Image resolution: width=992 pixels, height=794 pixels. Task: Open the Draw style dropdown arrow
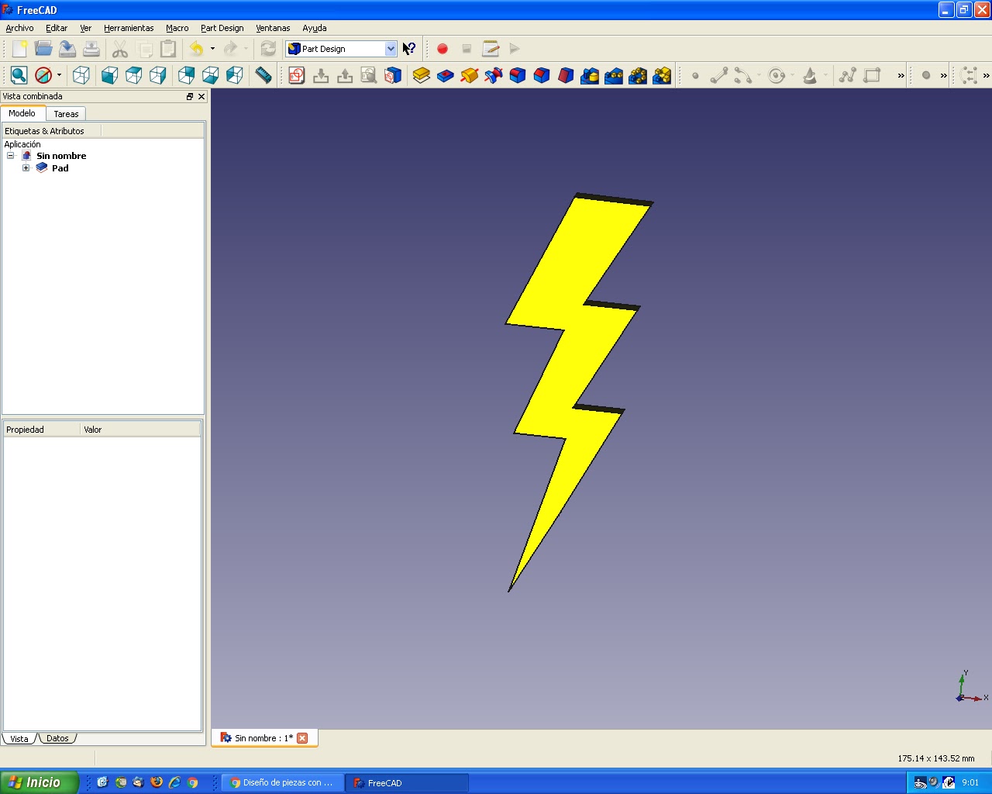[x=59, y=75]
